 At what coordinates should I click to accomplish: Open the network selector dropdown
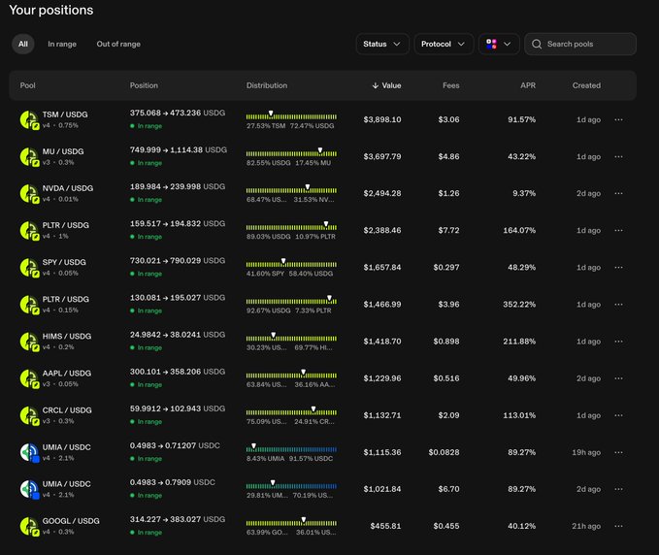[499, 44]
